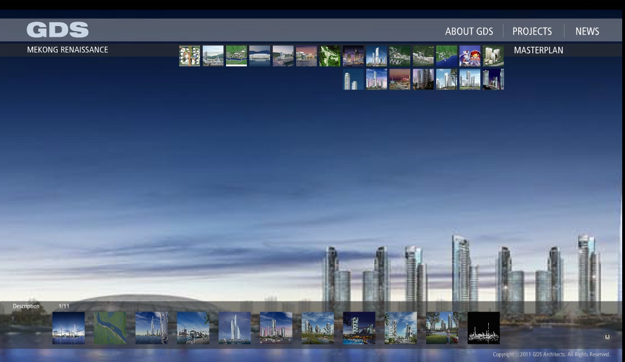Image resolution: width=625 pixels, height=362 pixels.
Task: Open first project thumbnail with site plan
Action: (189, 56)
